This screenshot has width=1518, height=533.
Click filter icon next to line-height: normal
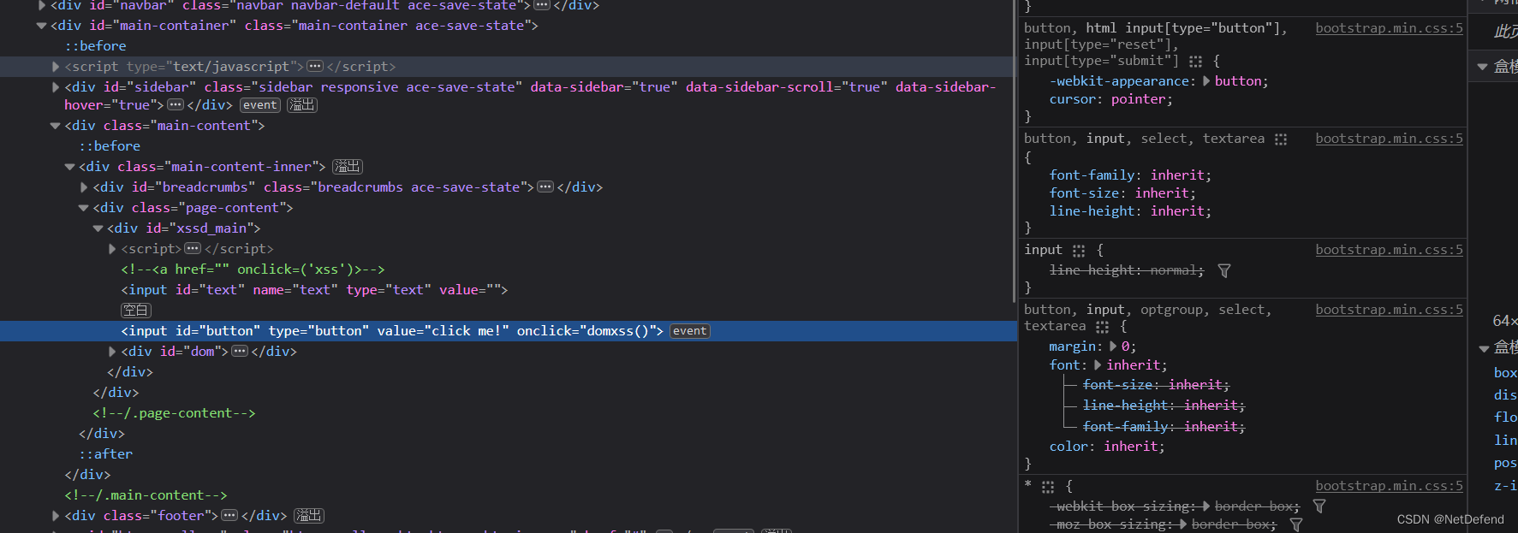click(x=1224, y=271)
